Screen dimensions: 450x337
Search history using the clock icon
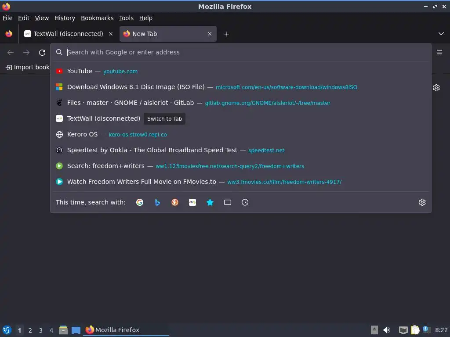click(x=245, y=202)
